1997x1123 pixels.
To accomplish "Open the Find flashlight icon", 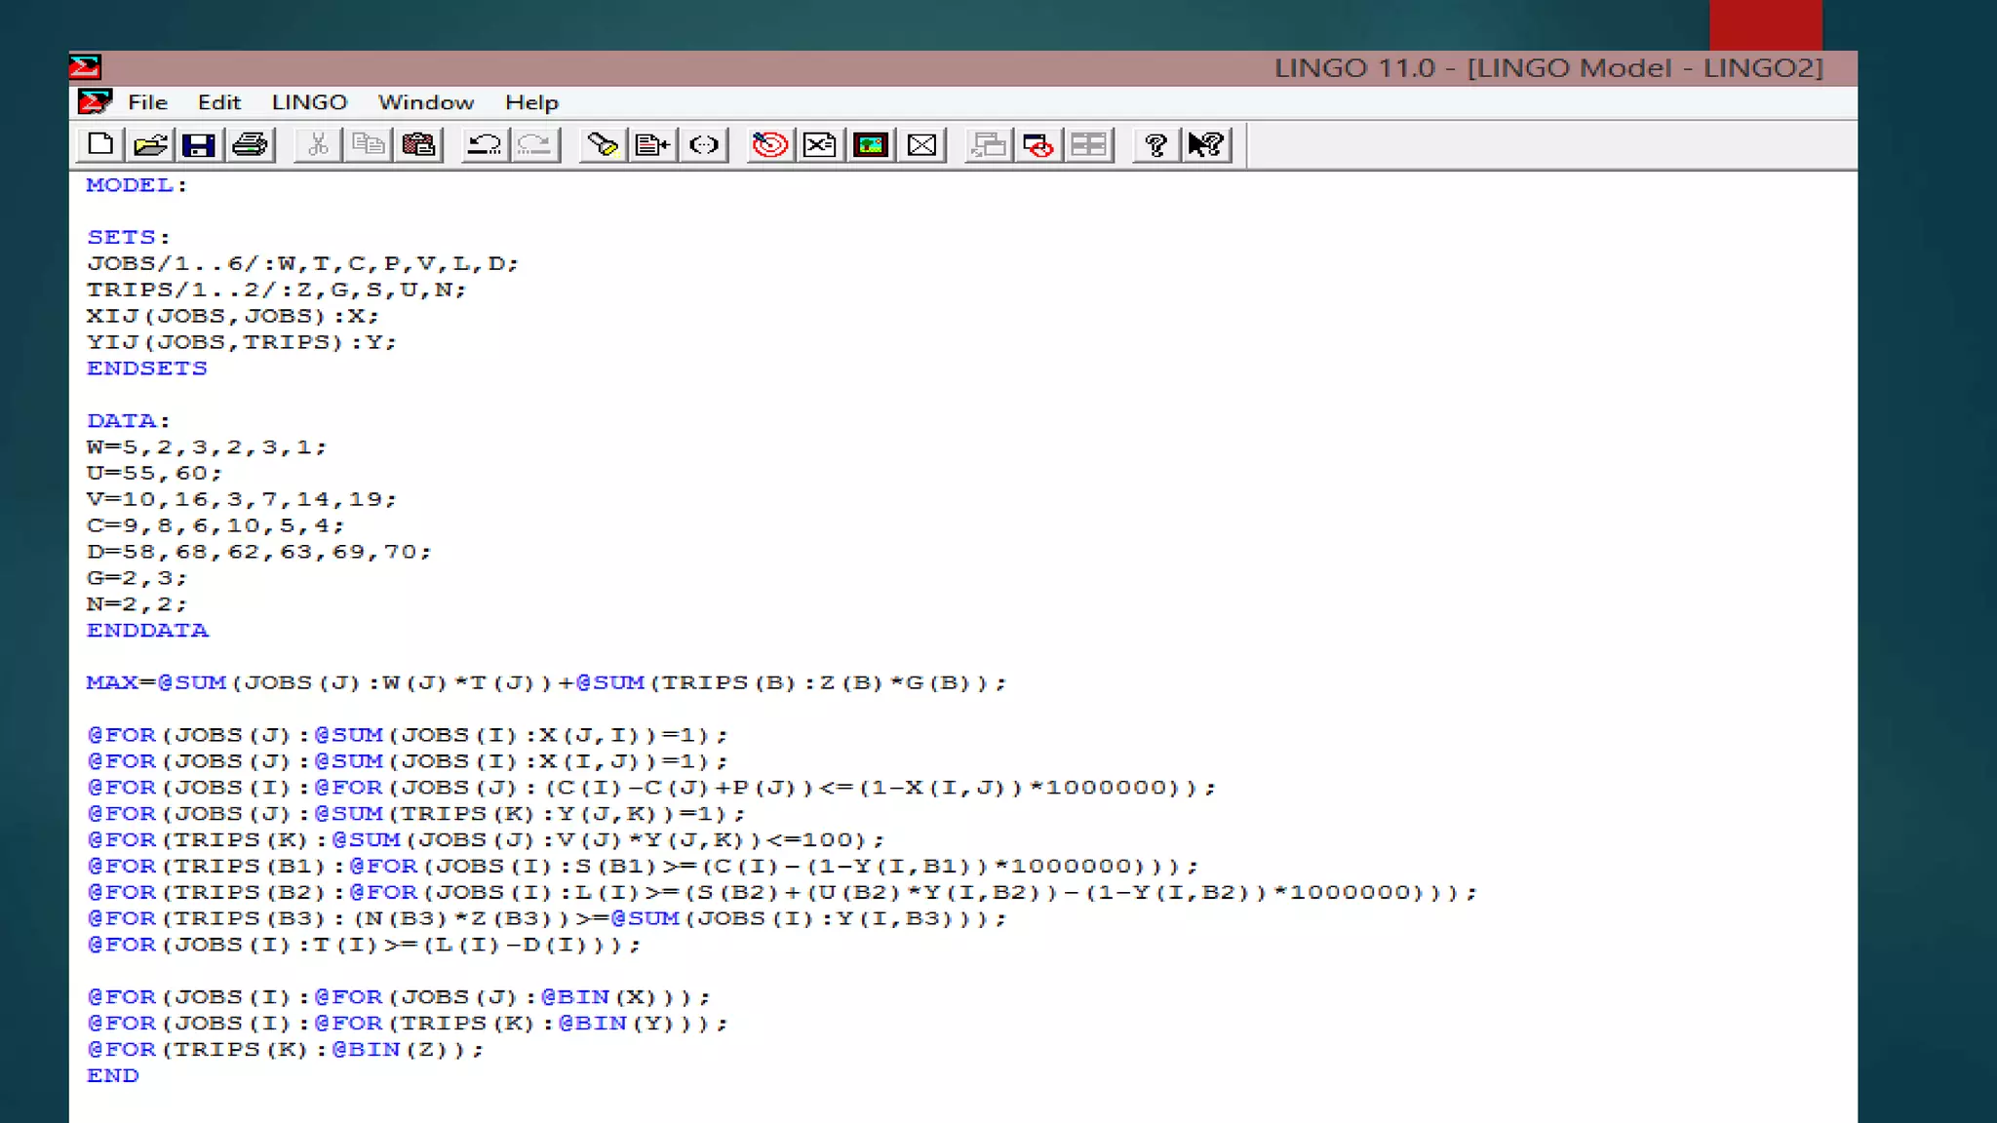I will (x=603, y=145).
